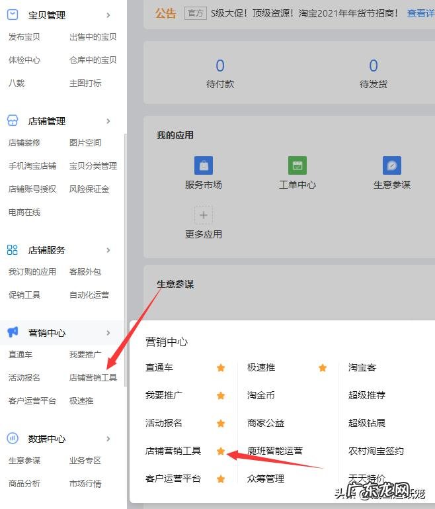Screen dimensions: 435x509
Task: Click the 待付款 count
Action: tap(220, 66)
